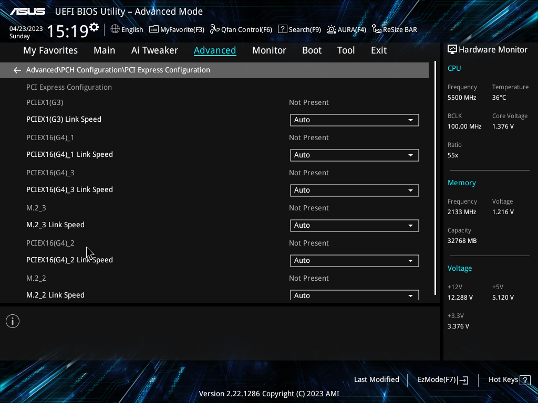Expand PCIEX16(G4)_1 Link Speed dropdown
This screenshot has width=538, height=403.
coord(355,155)
